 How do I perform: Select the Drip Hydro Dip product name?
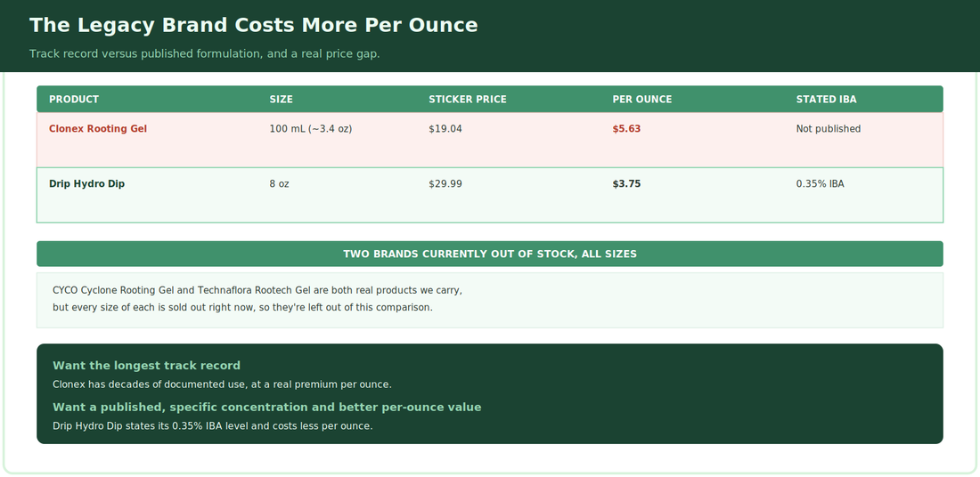(x=87, y=183)
